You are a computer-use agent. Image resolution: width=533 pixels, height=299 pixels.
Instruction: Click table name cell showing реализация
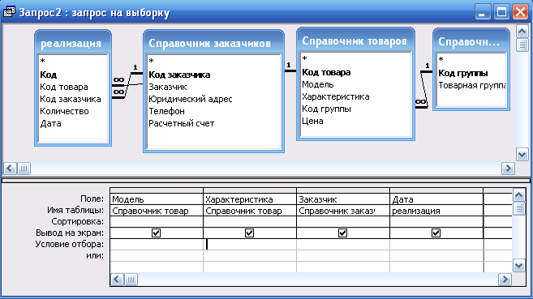[436, 211]
